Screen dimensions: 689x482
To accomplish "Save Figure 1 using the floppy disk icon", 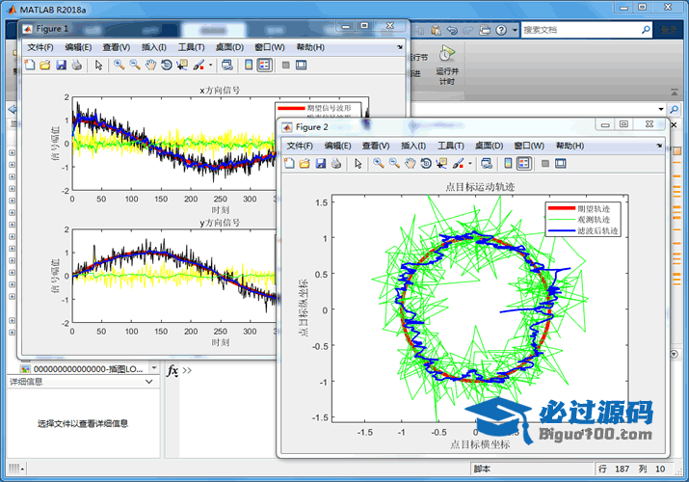I will pos(61,66).
